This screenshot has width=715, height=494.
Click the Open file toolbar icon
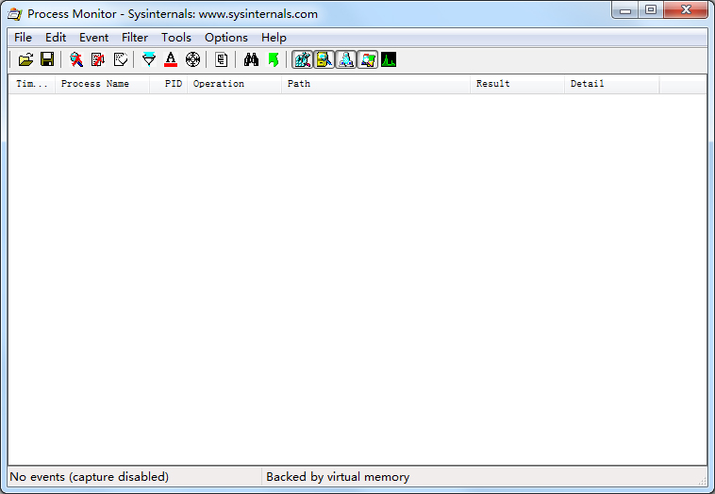(x=25, y=59)
